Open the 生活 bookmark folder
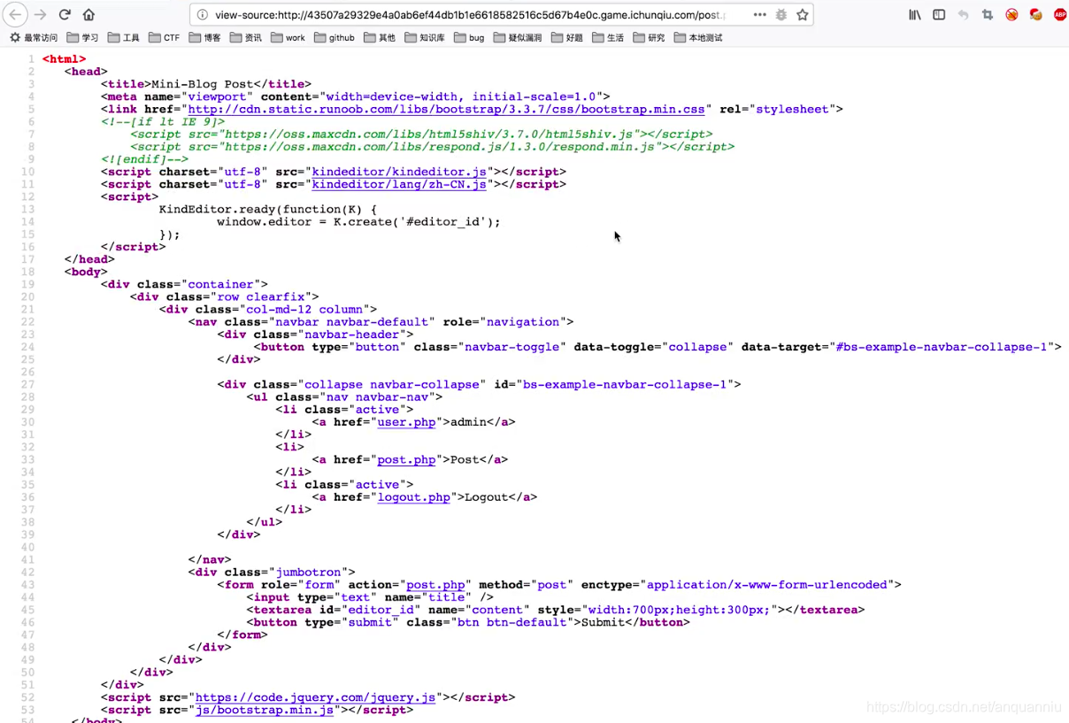This screenshot has height=723, width=1069. tap(608, 37)
